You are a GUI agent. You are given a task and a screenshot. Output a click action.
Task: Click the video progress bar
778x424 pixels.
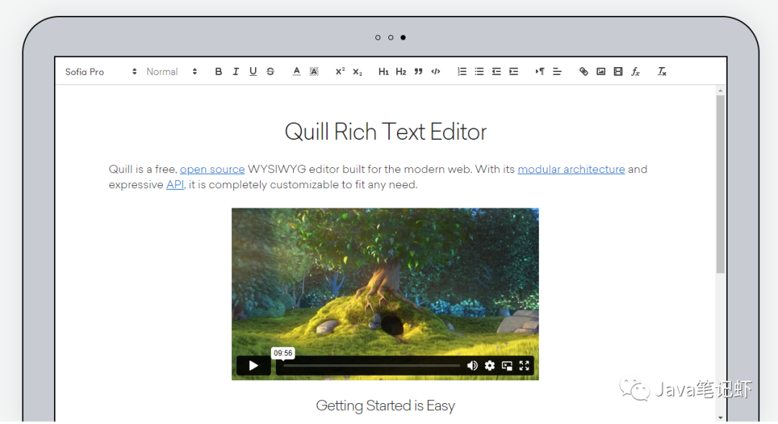click(371, 366)
